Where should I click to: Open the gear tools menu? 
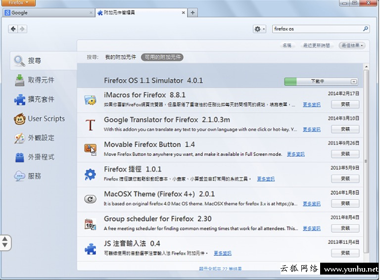[259, 29]
